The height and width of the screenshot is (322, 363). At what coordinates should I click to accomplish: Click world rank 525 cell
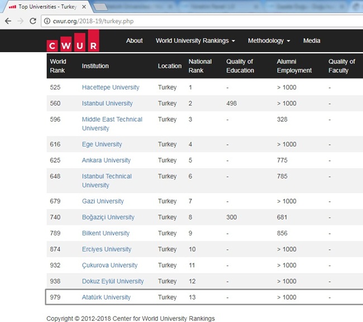(55, 87)
